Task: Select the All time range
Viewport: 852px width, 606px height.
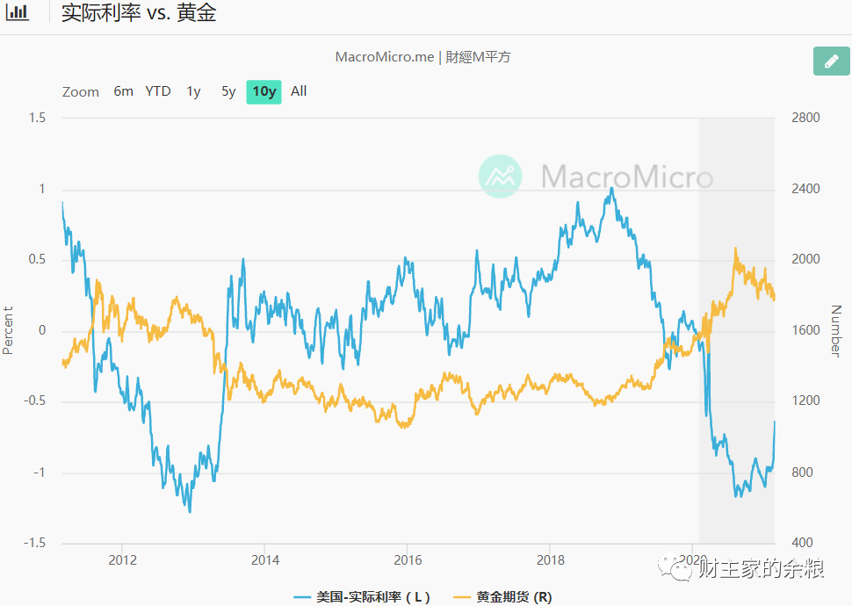Action: click(x=299, y=90)
